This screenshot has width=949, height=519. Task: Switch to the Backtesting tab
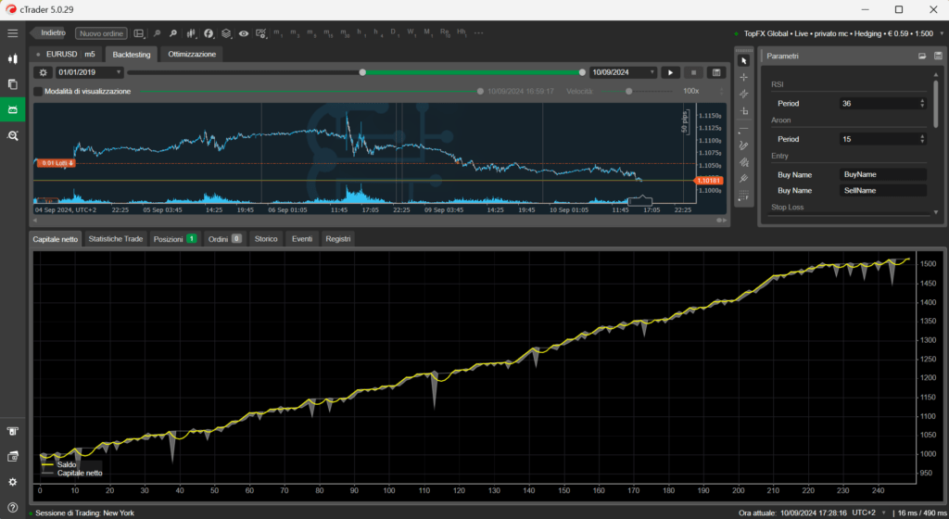click(x=132, y=55)
